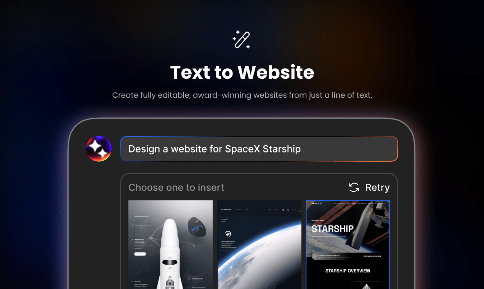Click the Book an Online Viewing button

coord(372,256)
